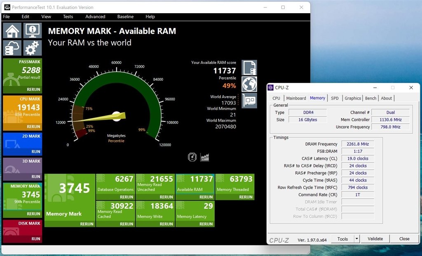Click the World Average value 17093
422x256 pixels.
(x=228, y=103)
